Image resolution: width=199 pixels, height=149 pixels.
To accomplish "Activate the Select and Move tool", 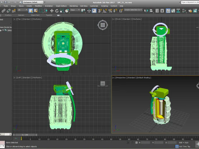I will (x=52, y=11).
